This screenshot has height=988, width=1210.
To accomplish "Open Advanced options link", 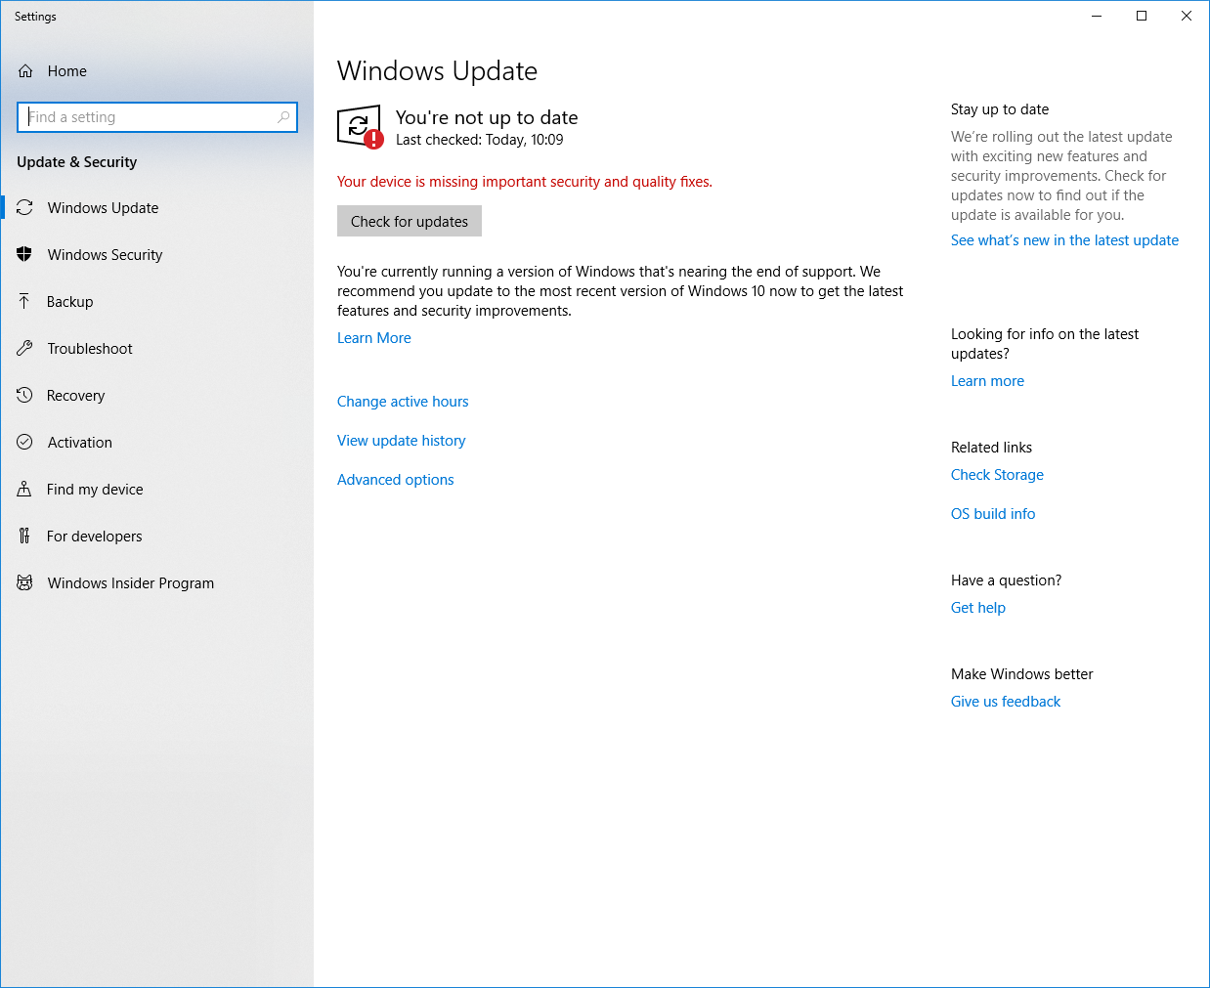I will (x=396, y=480).
